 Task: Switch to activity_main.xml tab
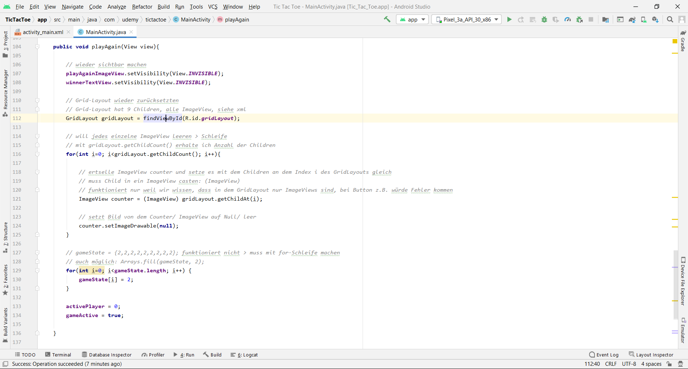(43, 32)
